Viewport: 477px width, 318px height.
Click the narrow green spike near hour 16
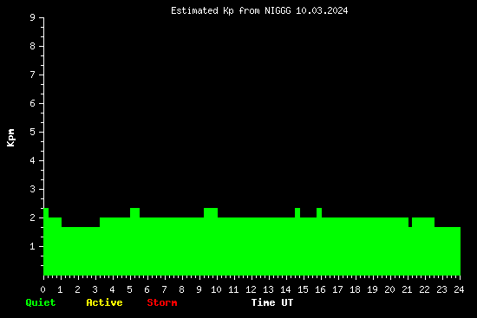[x=319, y=213]
